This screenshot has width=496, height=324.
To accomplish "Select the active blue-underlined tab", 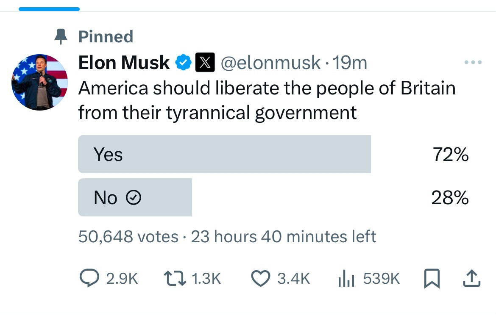I will click(x=49, y=9).
